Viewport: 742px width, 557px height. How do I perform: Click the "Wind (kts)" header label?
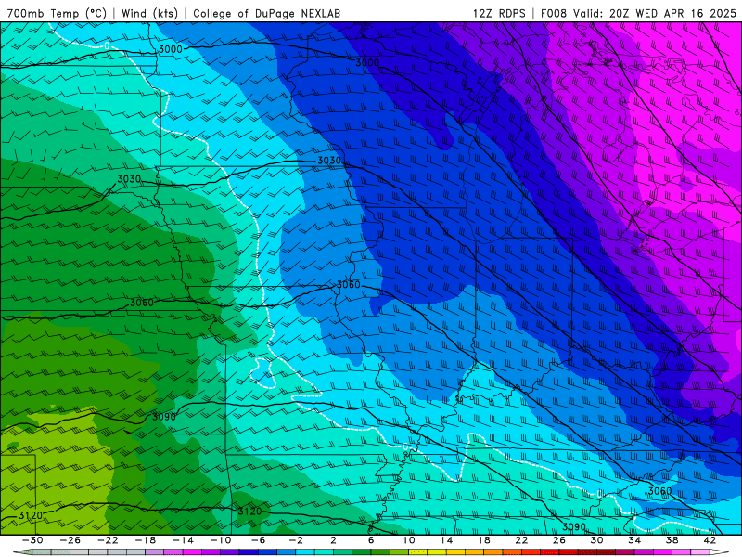tap(149, 13)
